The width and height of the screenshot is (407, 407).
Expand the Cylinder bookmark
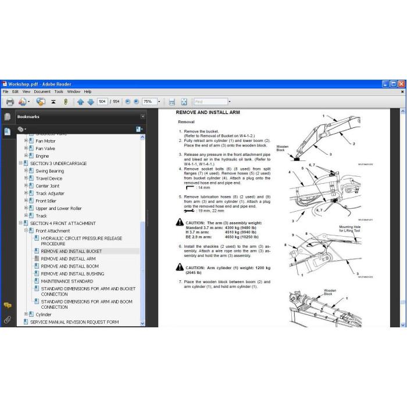tap(26, 314)
